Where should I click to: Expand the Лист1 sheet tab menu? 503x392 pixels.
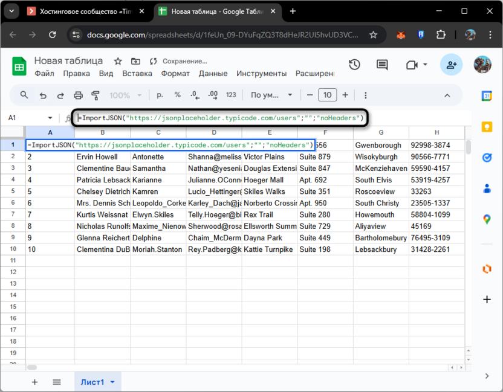point(112,382)
